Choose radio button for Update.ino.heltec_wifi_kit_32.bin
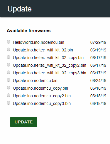110x144 pixels. click(9, 49)
